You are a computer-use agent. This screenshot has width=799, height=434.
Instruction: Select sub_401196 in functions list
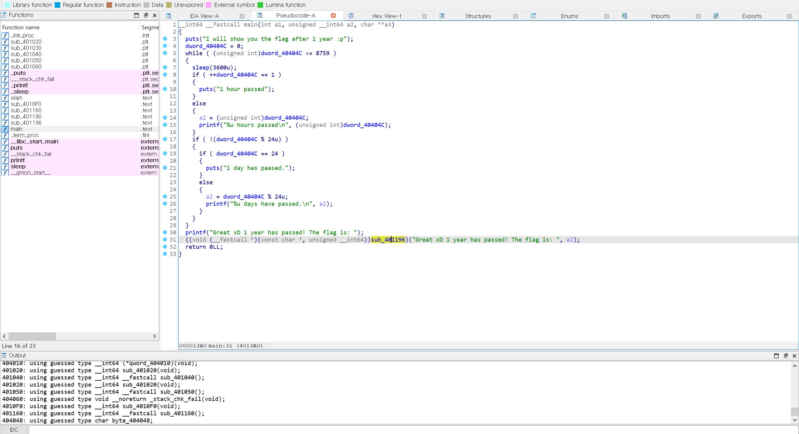(x=26, y=123)
